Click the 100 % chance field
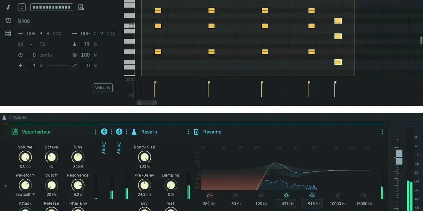Image resolution: width=423 pixels, height=211 pixels. 85,55
